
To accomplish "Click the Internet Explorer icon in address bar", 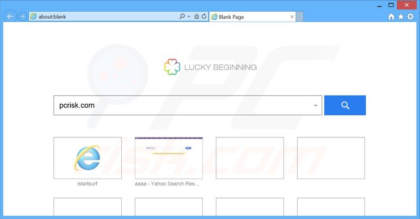I will [33, 16].
